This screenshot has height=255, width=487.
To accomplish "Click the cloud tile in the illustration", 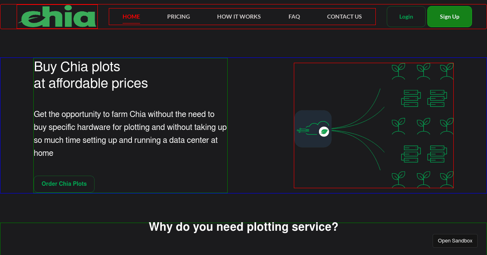I will (312, 129).
